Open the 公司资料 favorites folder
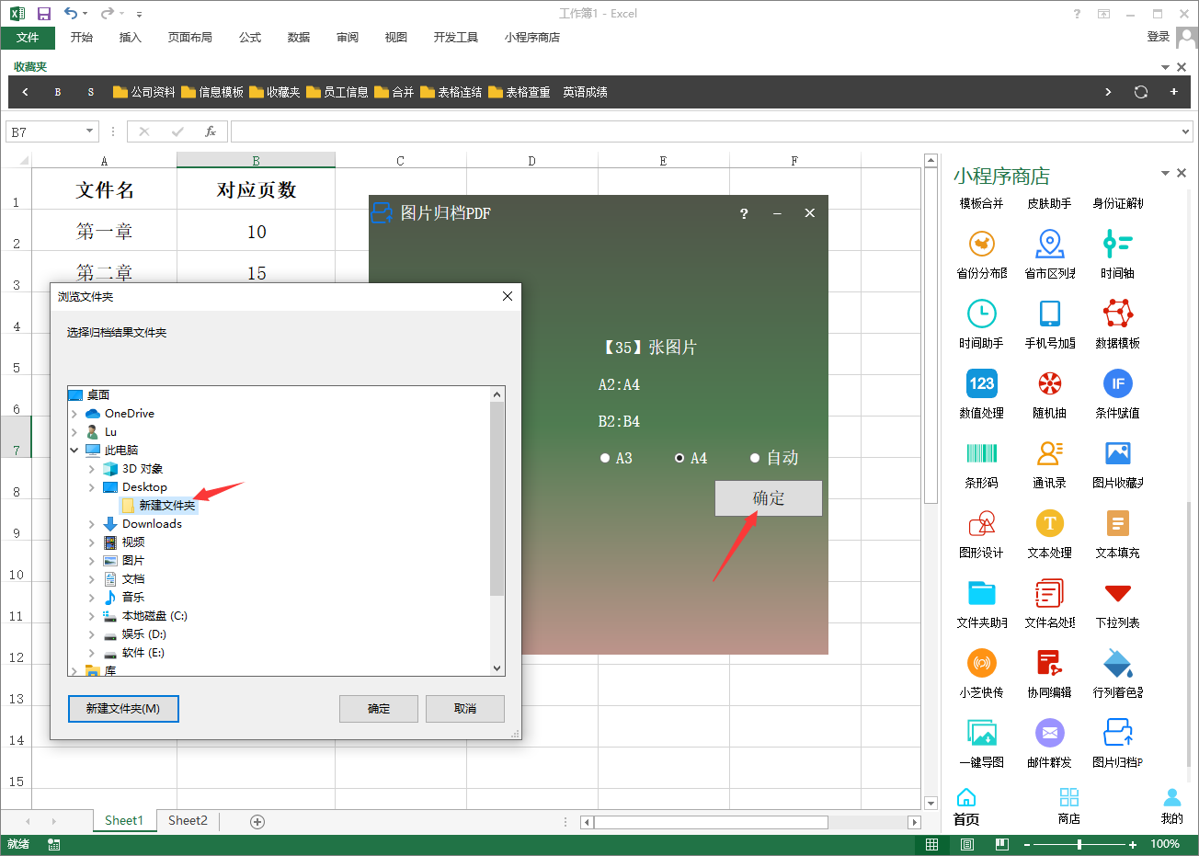The width and height of the screenshot is (1199, 856). coord(144,92)
